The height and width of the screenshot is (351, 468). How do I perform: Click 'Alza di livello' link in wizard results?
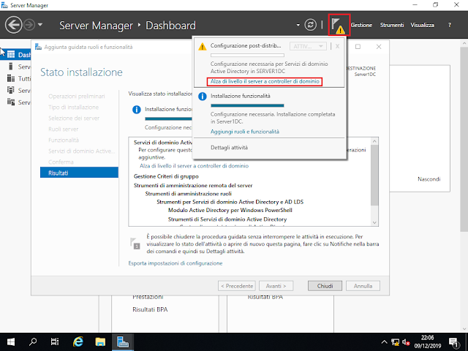point(194,166)
